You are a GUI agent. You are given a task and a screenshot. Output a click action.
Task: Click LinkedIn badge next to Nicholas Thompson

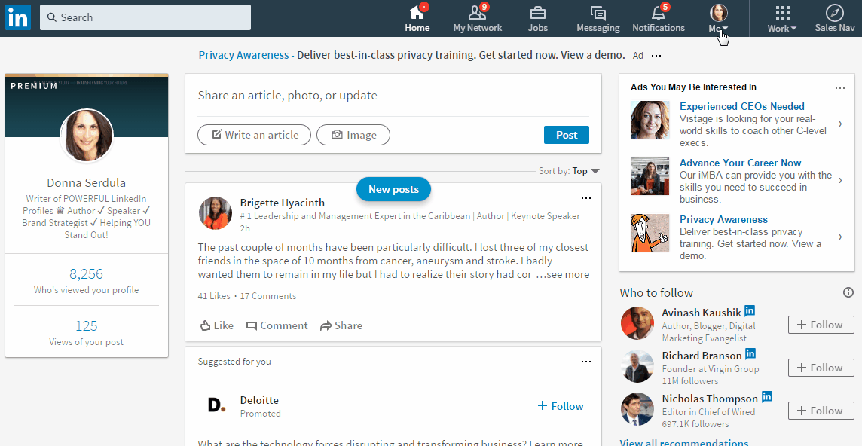[x=767, y=396]
